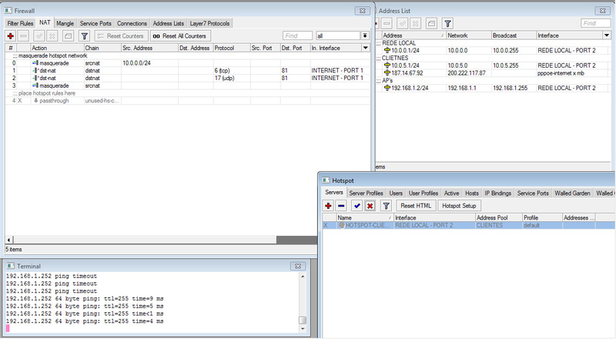Add new NAT rule with red plus
Viewport: 616px width, 339px height.
click(x=11, y=36)
